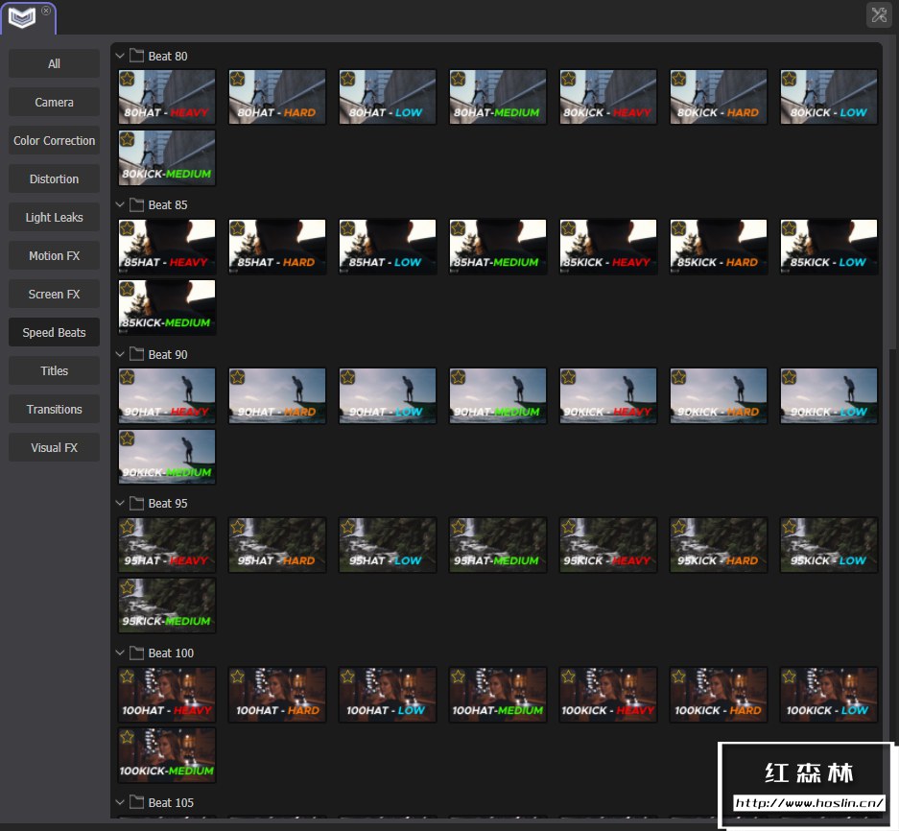The height and width of the screenshot is (831, 899).
Task: Click the Beat 85 folder icon
Action: click(136, 204)
